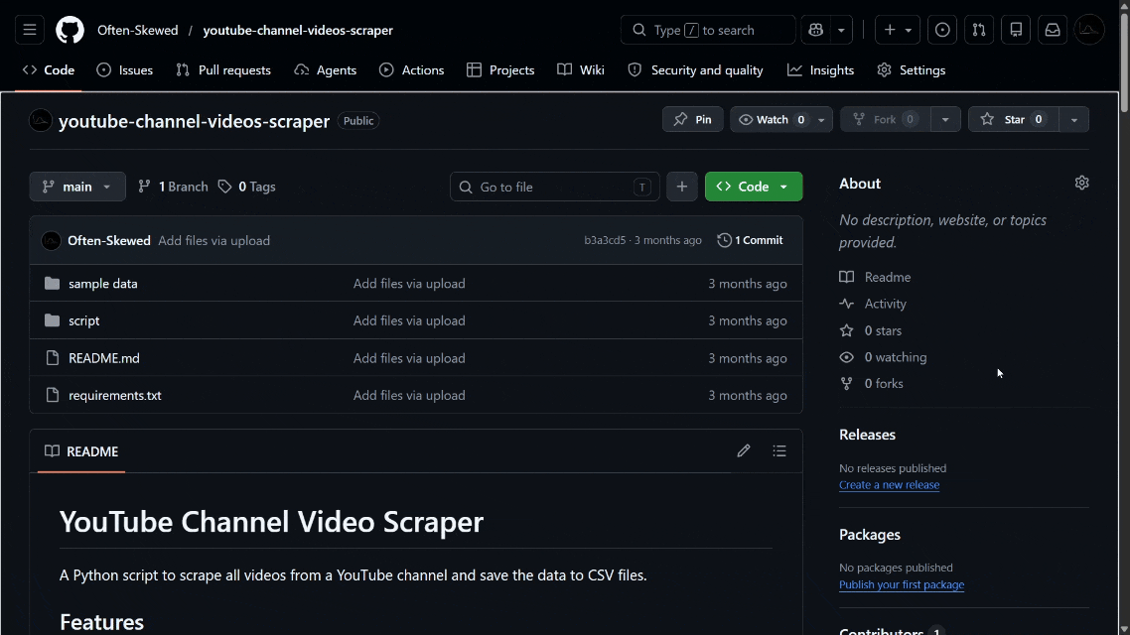Open Security and quality tab
The height and width of the screenshot is (635, 1130).
[695, 69]
